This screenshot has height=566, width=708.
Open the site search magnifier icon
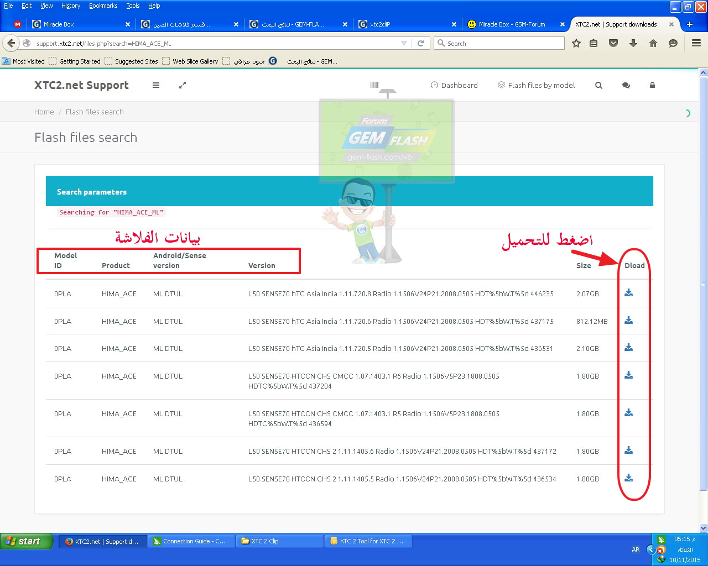coord(598,85)
